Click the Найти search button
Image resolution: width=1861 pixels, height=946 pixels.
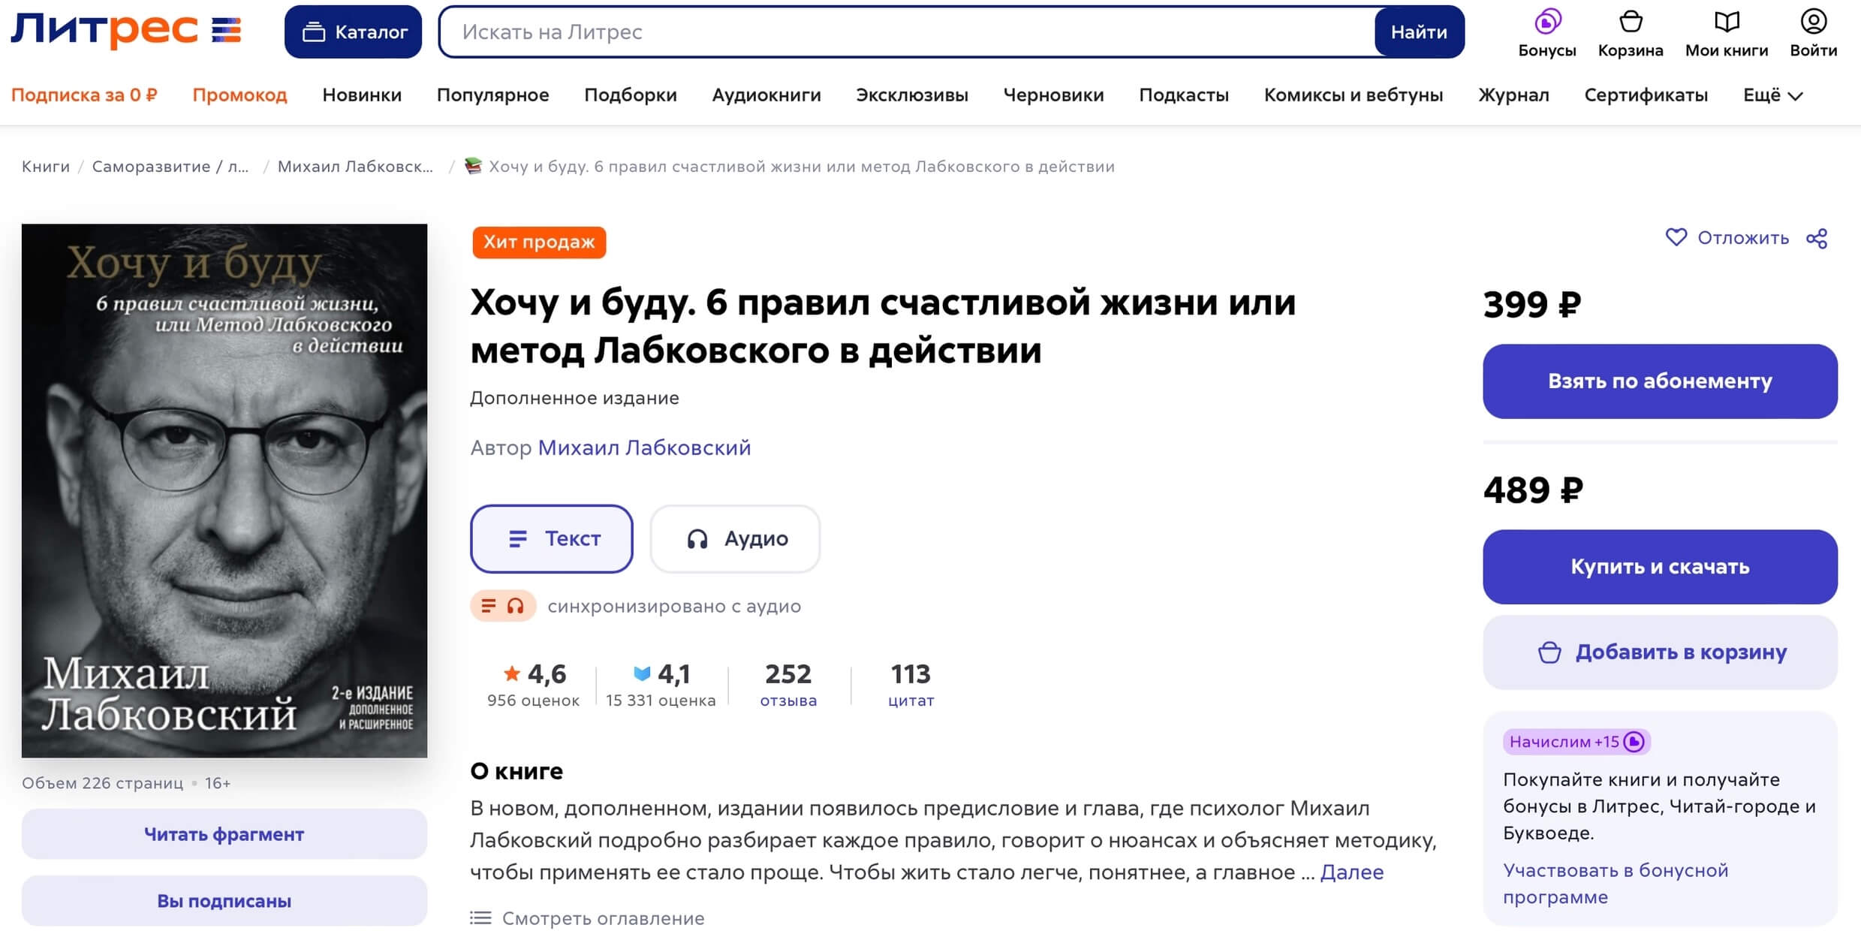click(1419, 32)
